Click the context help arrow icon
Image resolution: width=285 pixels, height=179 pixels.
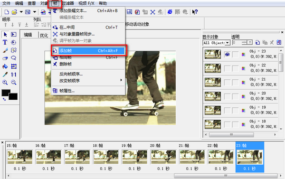(x=195, y=12)
